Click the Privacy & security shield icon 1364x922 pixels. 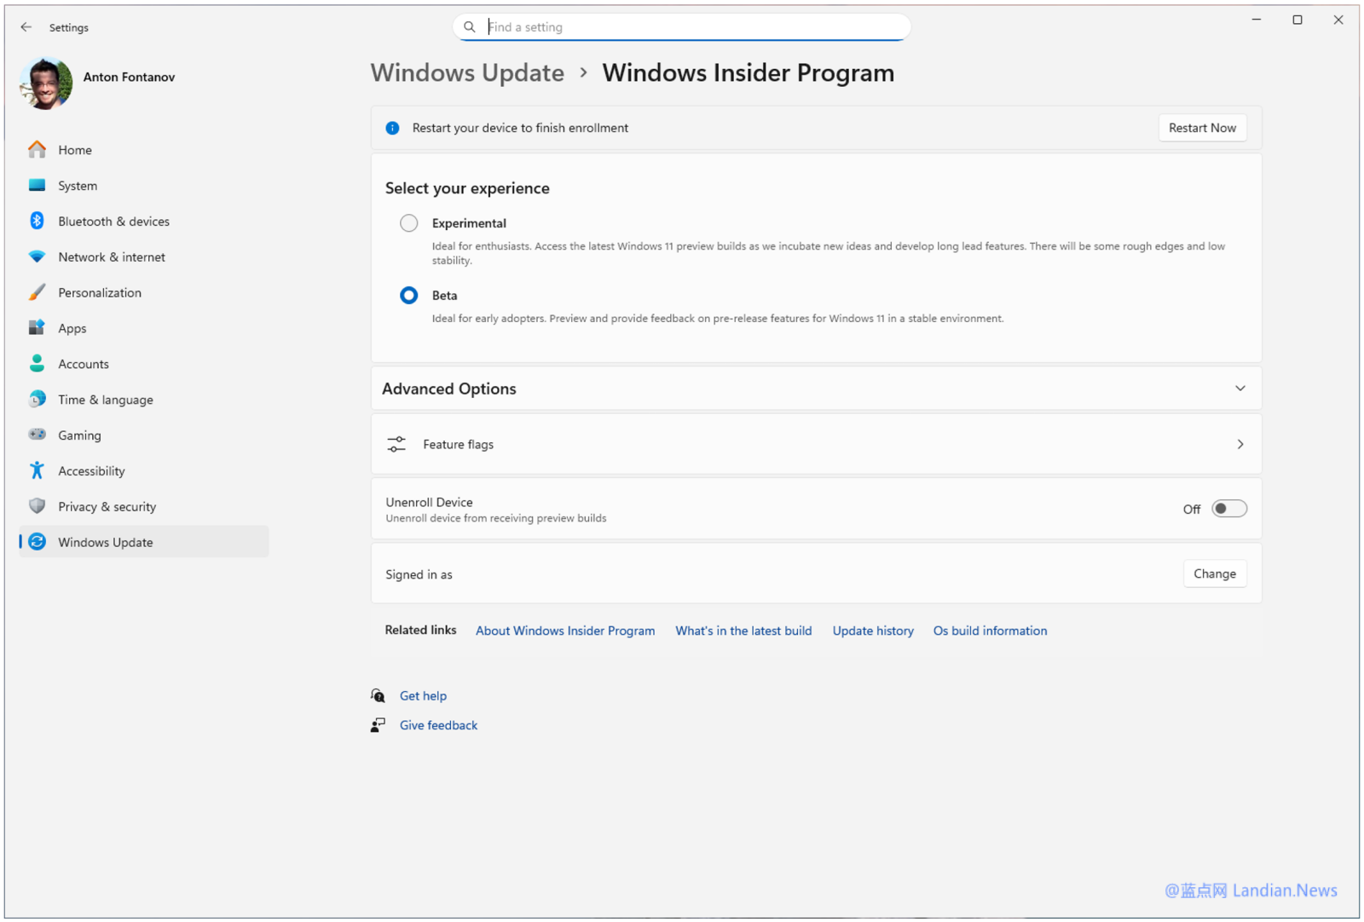click(37, 506)
